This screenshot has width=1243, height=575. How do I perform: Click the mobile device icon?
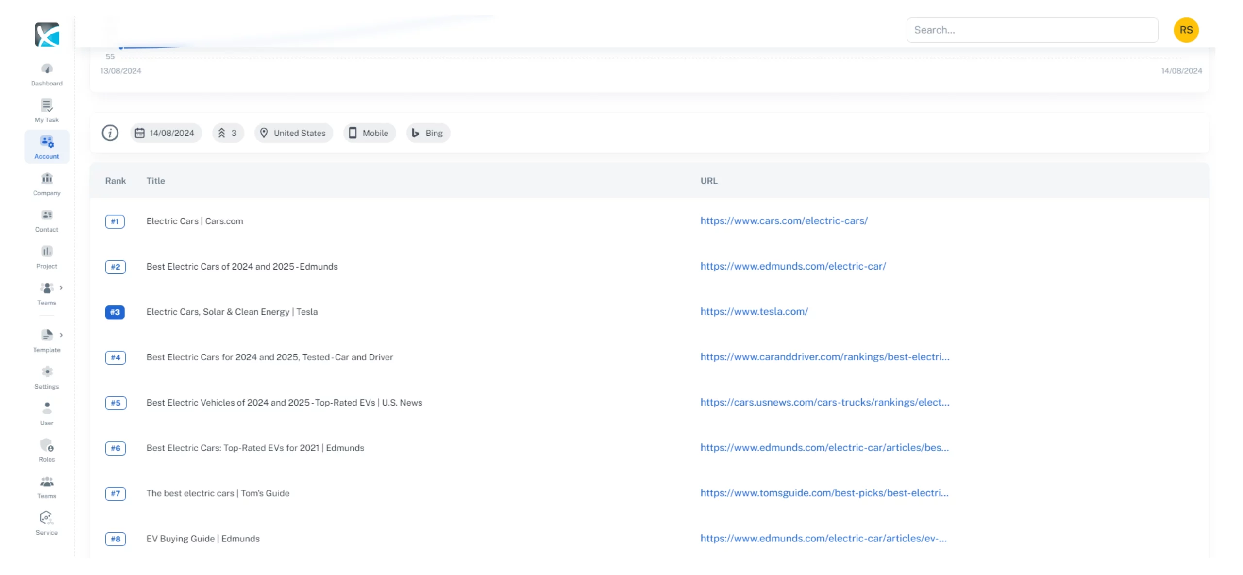pos(353,133)
